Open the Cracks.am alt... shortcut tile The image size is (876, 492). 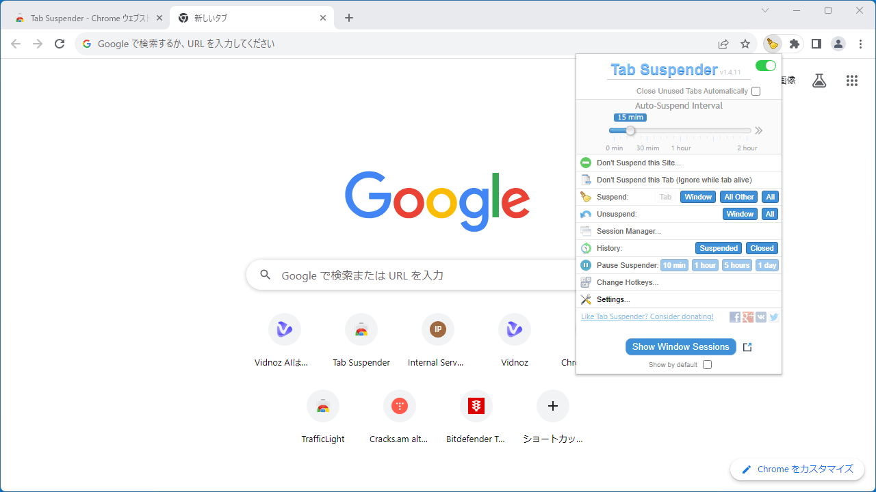(400, 417)
